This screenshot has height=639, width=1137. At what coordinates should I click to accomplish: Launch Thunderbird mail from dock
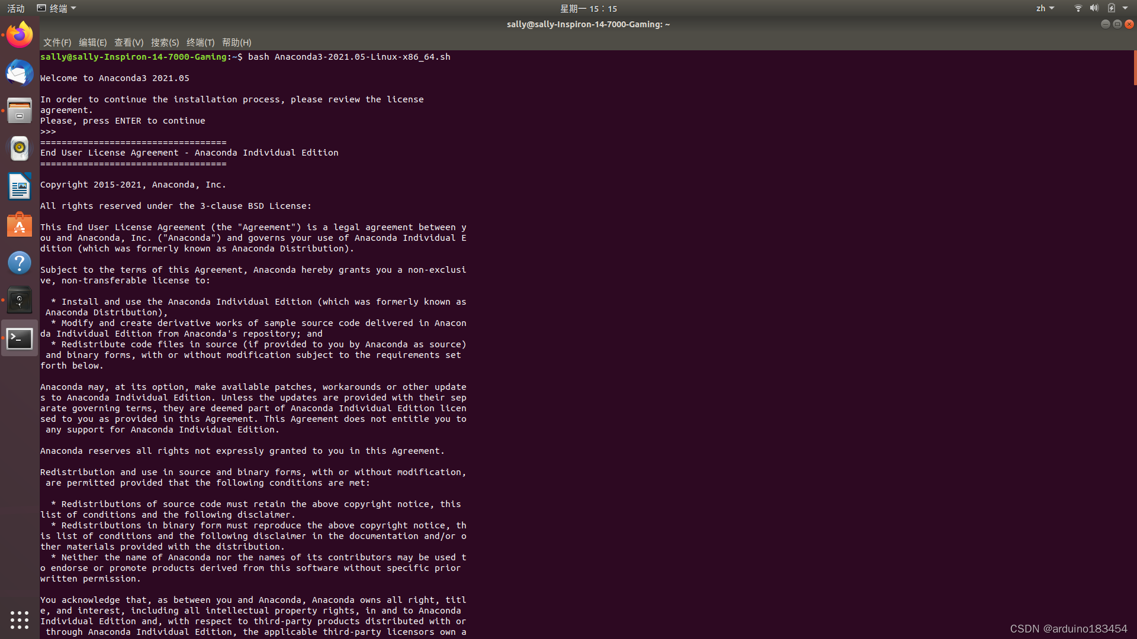20,73
